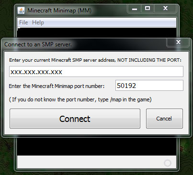The height and width of the screenshot is (175, 193).
Task: Close the Minecraft Minimap main window
Action: pyautogui.click(x=165, y=9)
